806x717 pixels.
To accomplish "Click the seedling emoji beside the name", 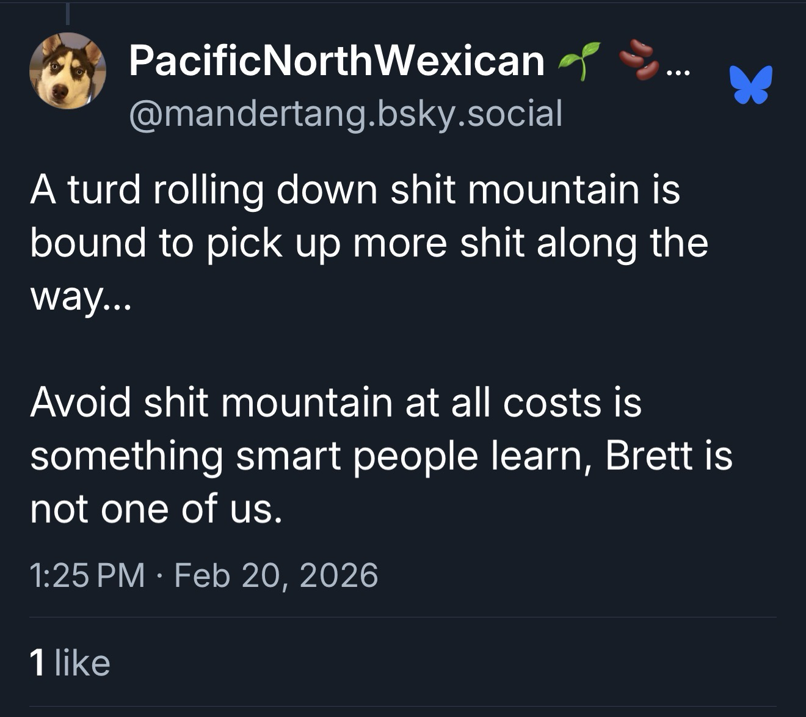I will pos(579,60).
